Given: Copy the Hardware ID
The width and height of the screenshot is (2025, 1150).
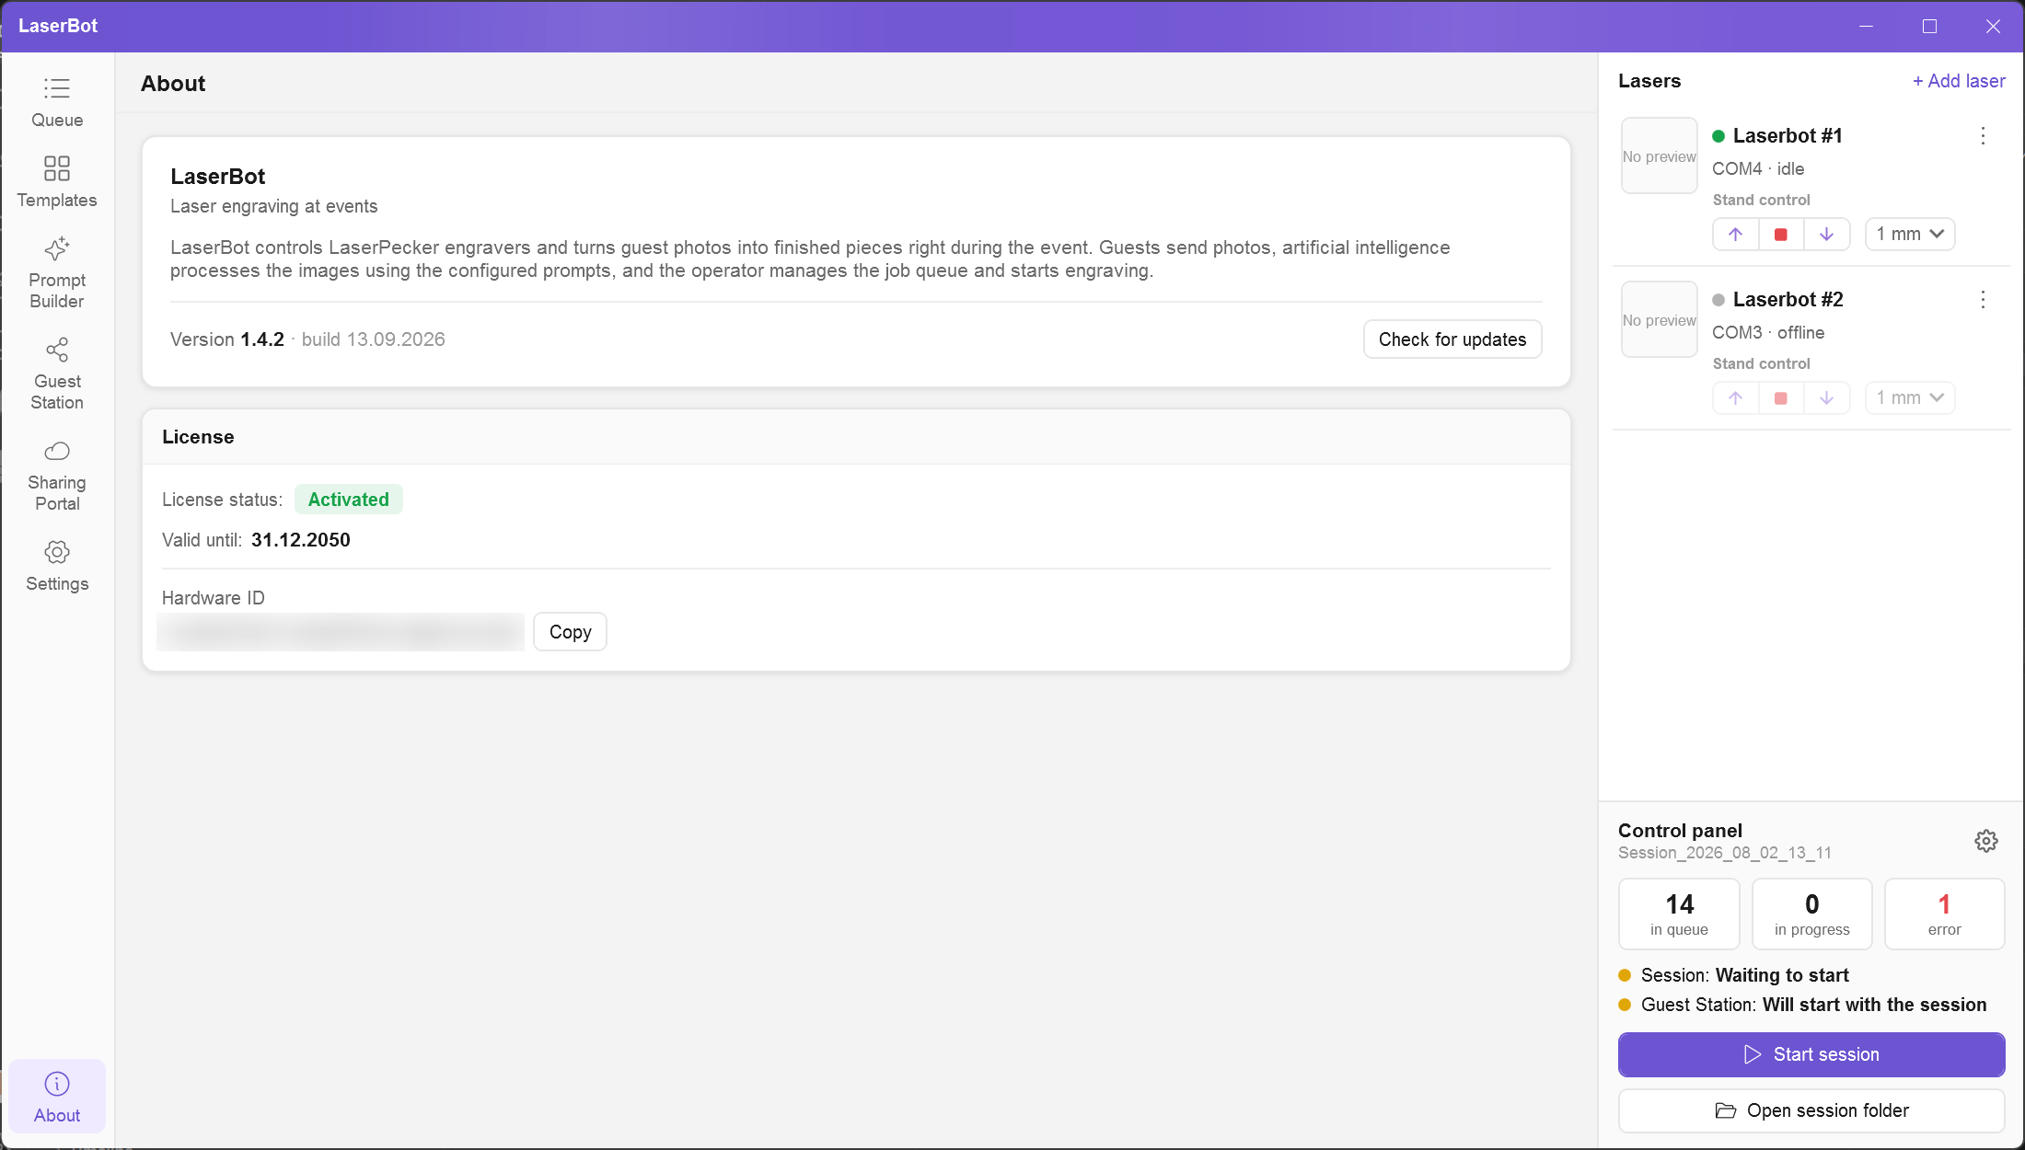Looking at the screenshot, I should (x=570, y=632).
